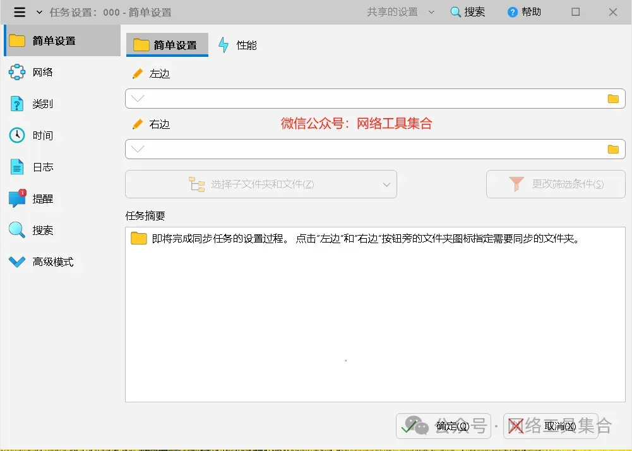The width and height of the screenshot is (632, 451).
Task: Expand the left path history dropdown
Action: tap(138, 99)
